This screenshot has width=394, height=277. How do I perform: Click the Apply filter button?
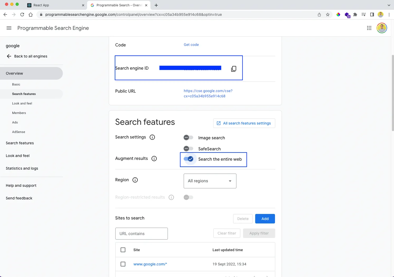point(259,233)
